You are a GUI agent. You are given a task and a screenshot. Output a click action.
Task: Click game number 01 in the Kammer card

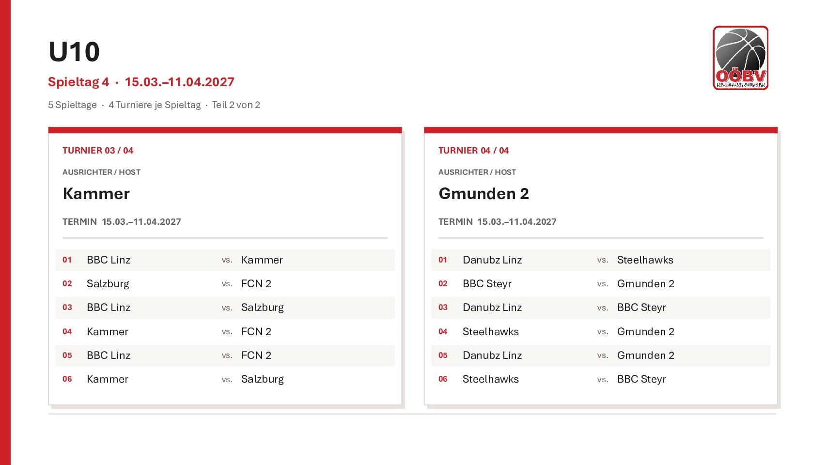click(67, 260)
